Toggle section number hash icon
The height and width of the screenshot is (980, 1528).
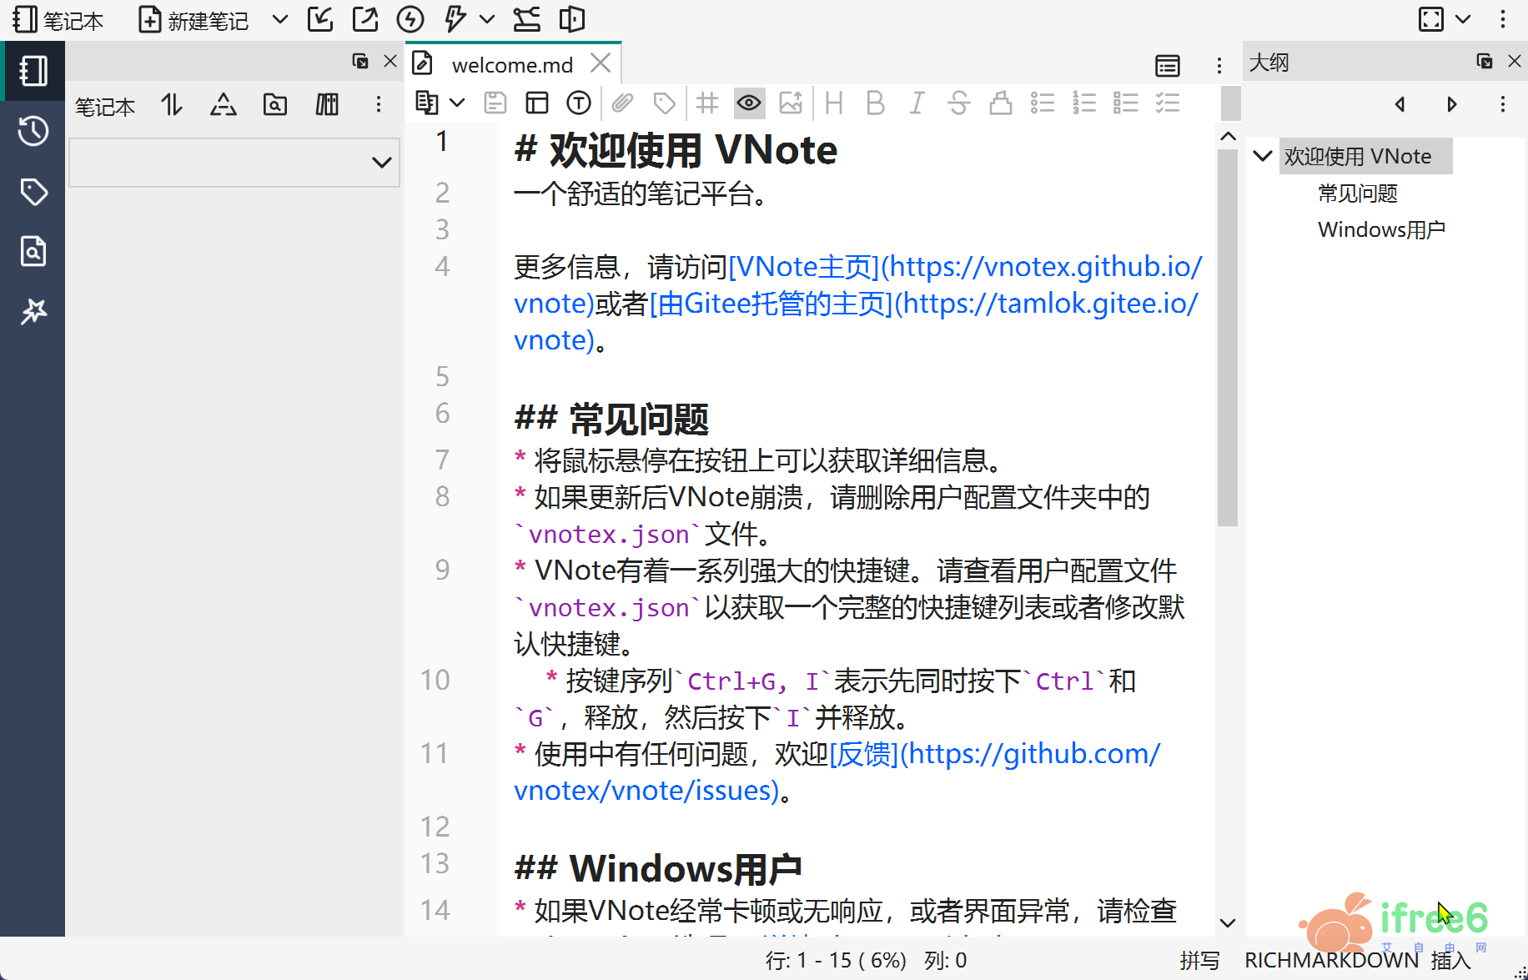tap(706, 103)
